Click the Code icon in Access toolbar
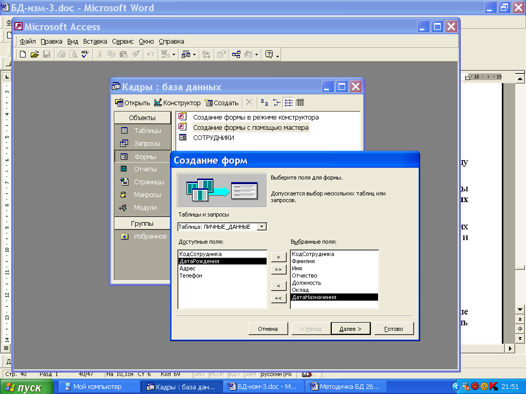Screen dimensions: 526x394 206,54
